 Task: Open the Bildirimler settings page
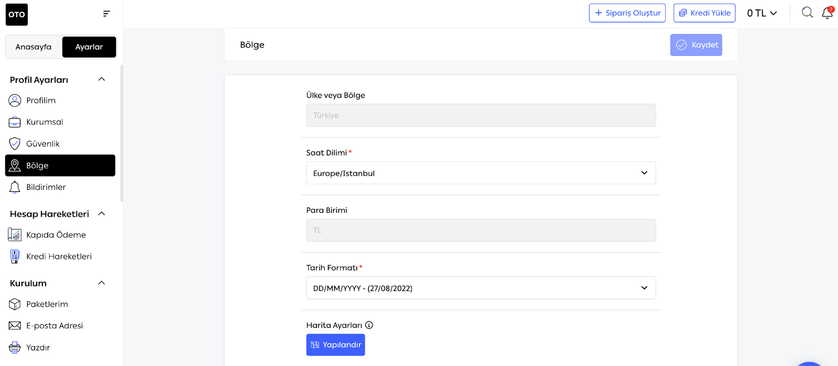point(60,187)
